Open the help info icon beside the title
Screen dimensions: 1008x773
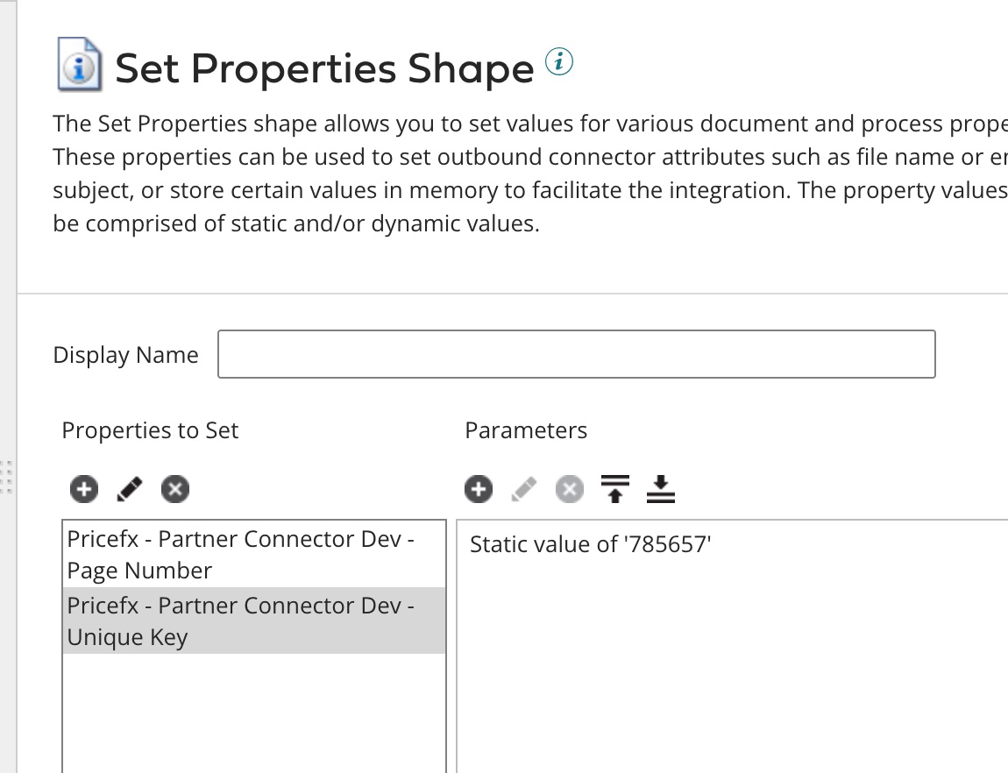pos(559,62)
